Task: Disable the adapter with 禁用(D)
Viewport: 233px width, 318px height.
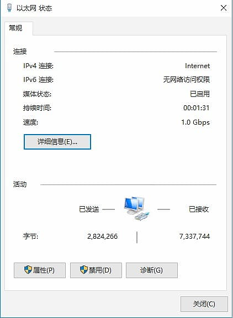Action: (x=96, y=270)
